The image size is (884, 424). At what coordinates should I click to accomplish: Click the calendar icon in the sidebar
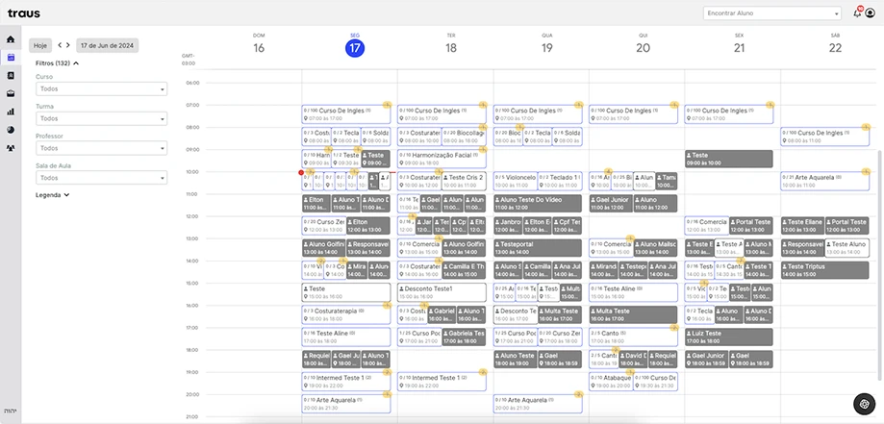coord(11,57)
